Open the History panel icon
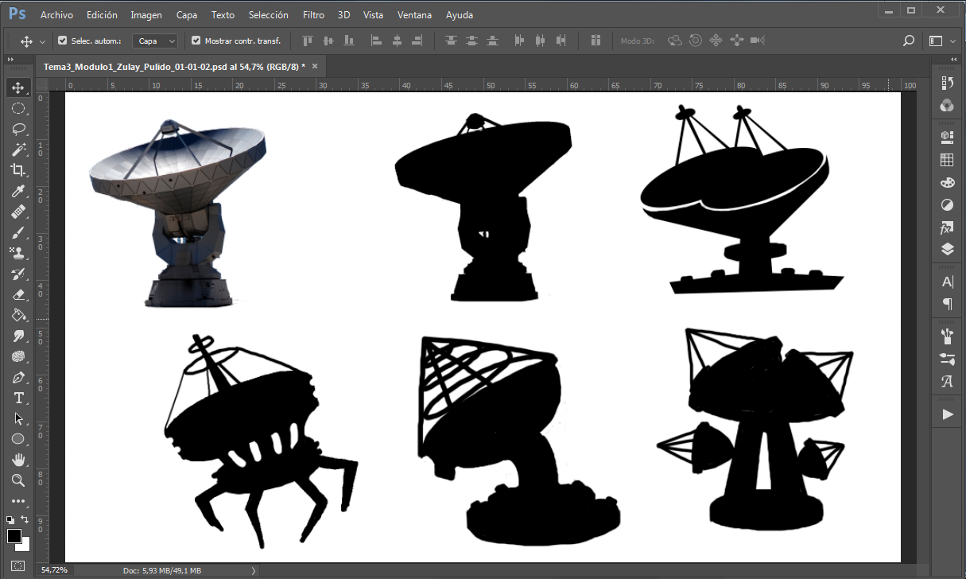The height and width of the screenshot is (579, 966). point(947,84)
